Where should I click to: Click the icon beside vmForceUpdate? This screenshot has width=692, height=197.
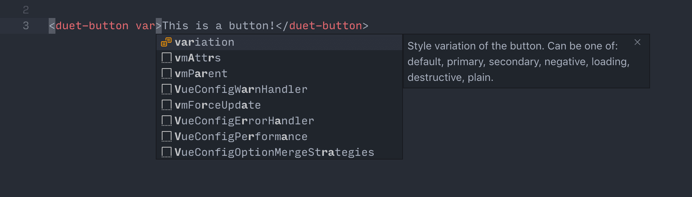(167, 105)
